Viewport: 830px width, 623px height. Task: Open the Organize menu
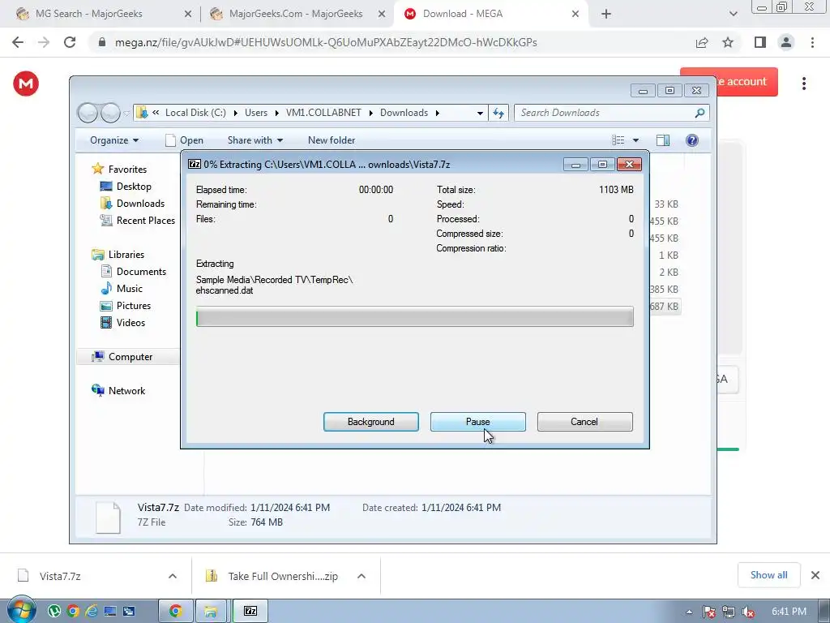point(114,140)
